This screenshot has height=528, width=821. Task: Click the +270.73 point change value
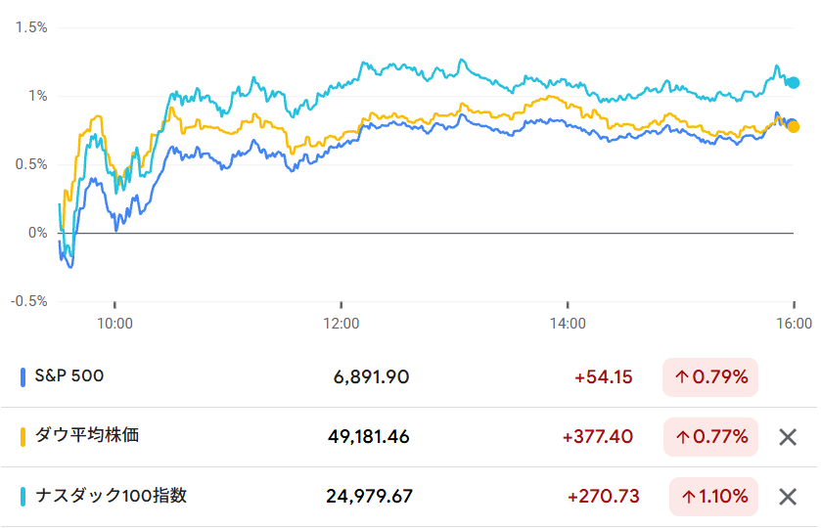click(x=603, y=497)
